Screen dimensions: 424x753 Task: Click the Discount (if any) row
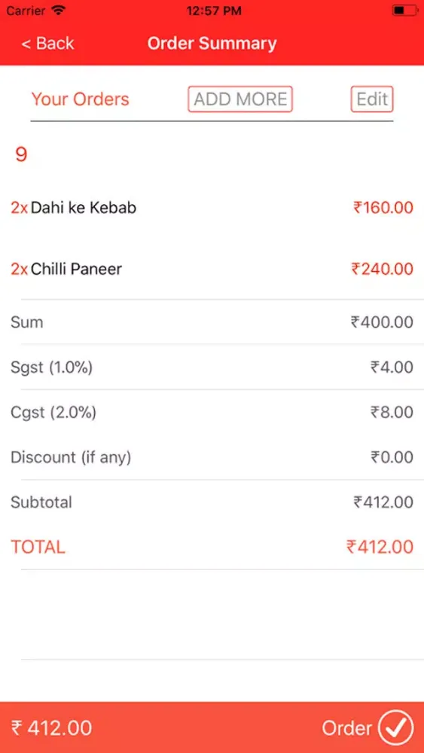(212, 457)
